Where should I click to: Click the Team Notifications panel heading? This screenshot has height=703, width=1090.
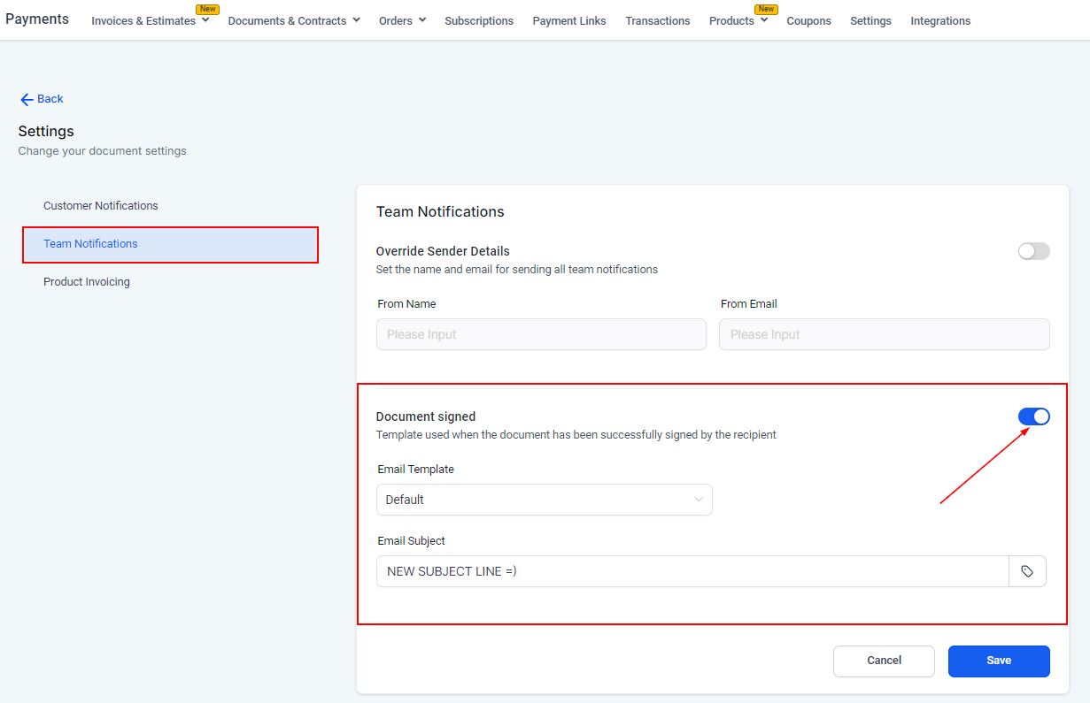(440, 212)
